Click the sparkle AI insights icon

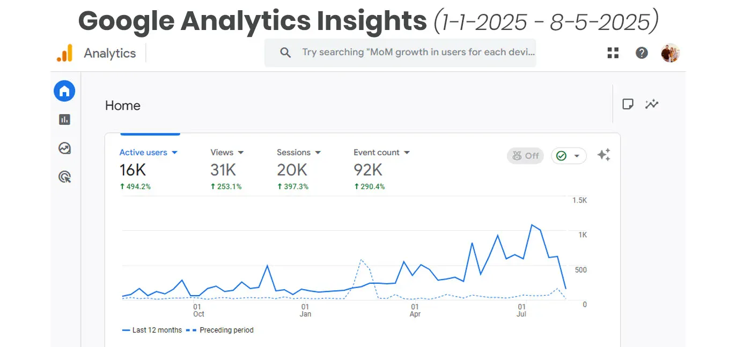coord(603,155)
